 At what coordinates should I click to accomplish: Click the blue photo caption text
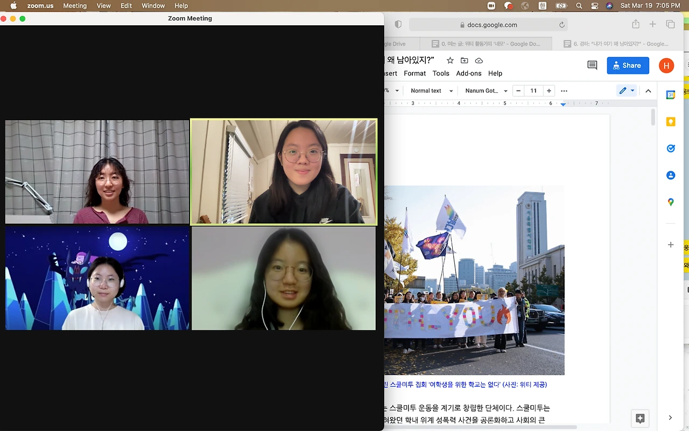(466, 385)
